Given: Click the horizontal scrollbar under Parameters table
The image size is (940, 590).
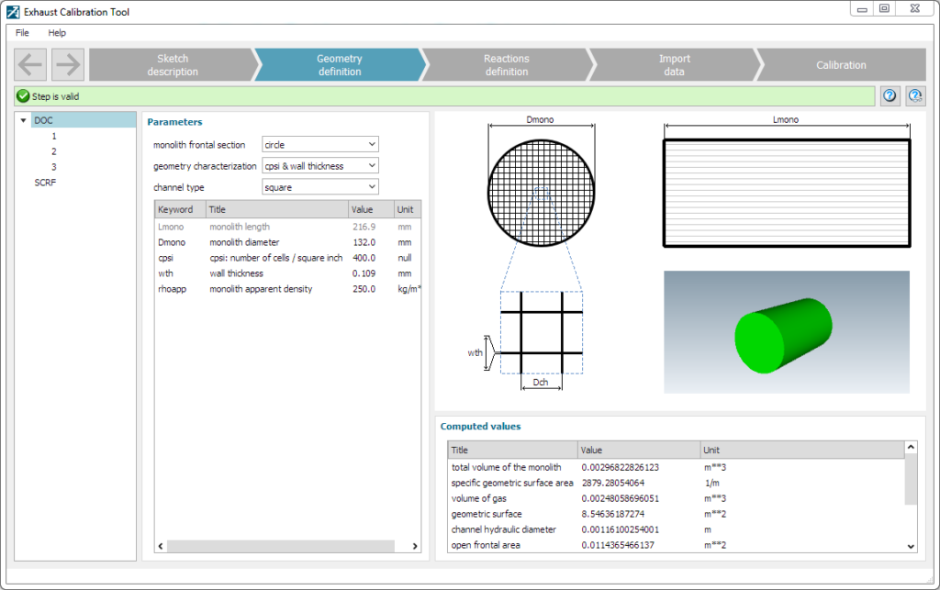Looking at the screenshot, I should point(285,546).
